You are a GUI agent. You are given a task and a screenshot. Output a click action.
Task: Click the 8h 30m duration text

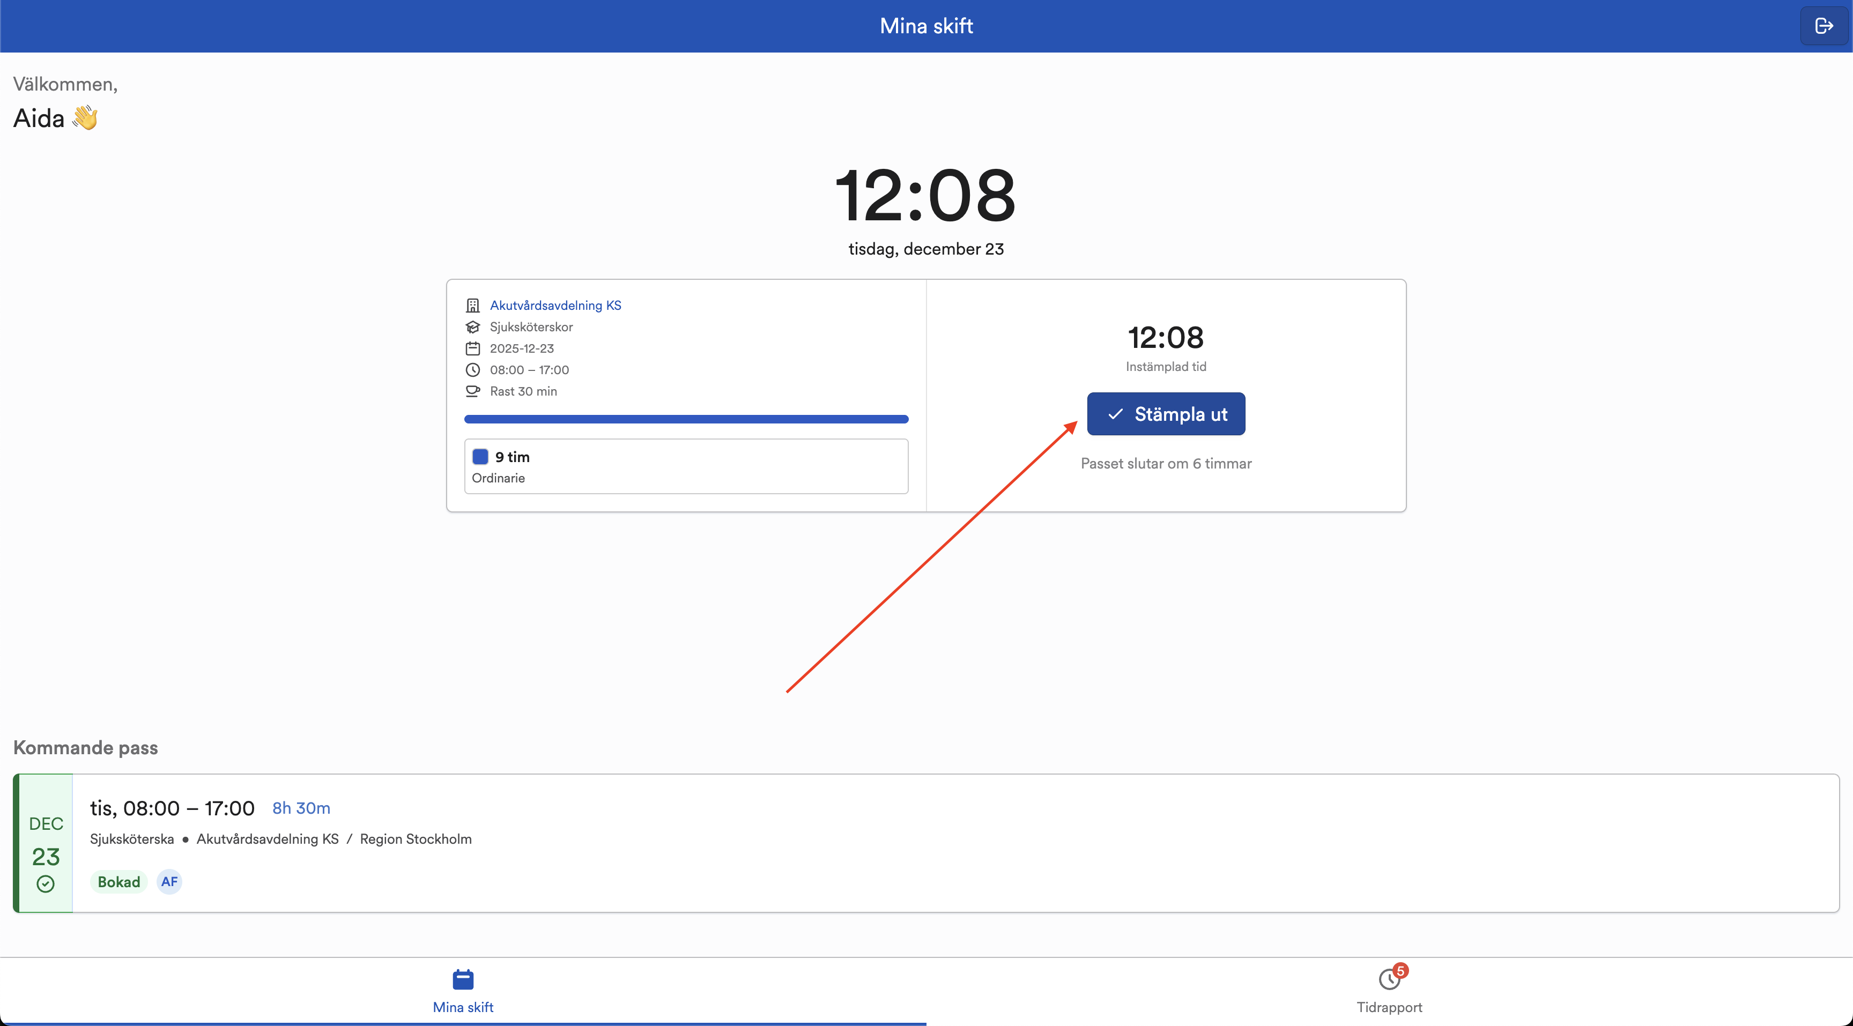click(301, 808)
